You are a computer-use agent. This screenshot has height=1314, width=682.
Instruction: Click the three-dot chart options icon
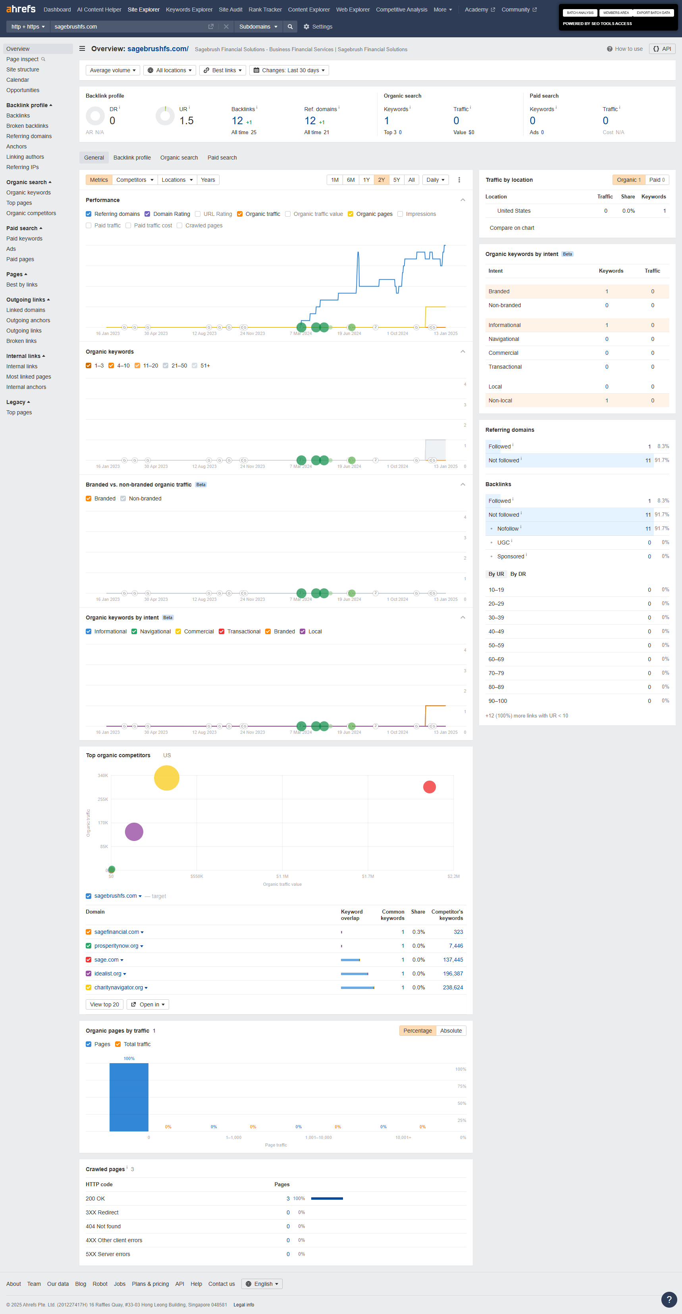pyautogui.click(x=459, y=180)
